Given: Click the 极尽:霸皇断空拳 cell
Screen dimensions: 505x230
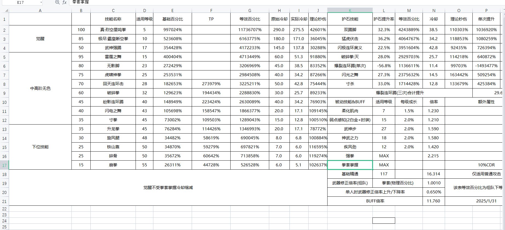Looking at the screenshot, I should click(x=113, y=39).
